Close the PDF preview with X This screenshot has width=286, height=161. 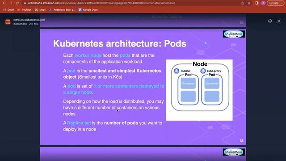point(279,21)
